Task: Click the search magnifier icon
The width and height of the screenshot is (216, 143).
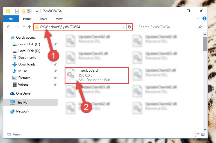Action: pos(200,27)
